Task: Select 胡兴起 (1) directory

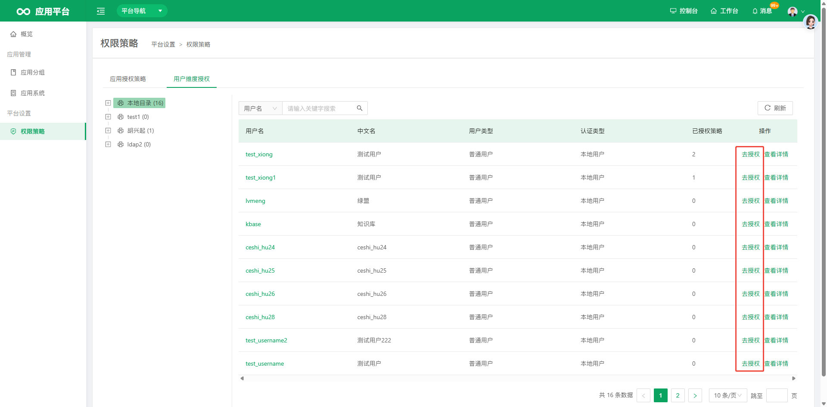Action: pyautogui.click(x=136, y=130)
